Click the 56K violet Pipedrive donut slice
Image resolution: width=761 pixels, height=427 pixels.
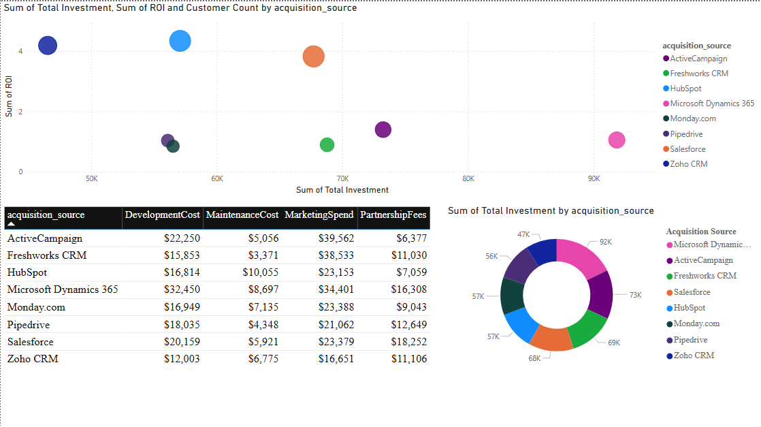pyautogui.click(x=521, y=266)
